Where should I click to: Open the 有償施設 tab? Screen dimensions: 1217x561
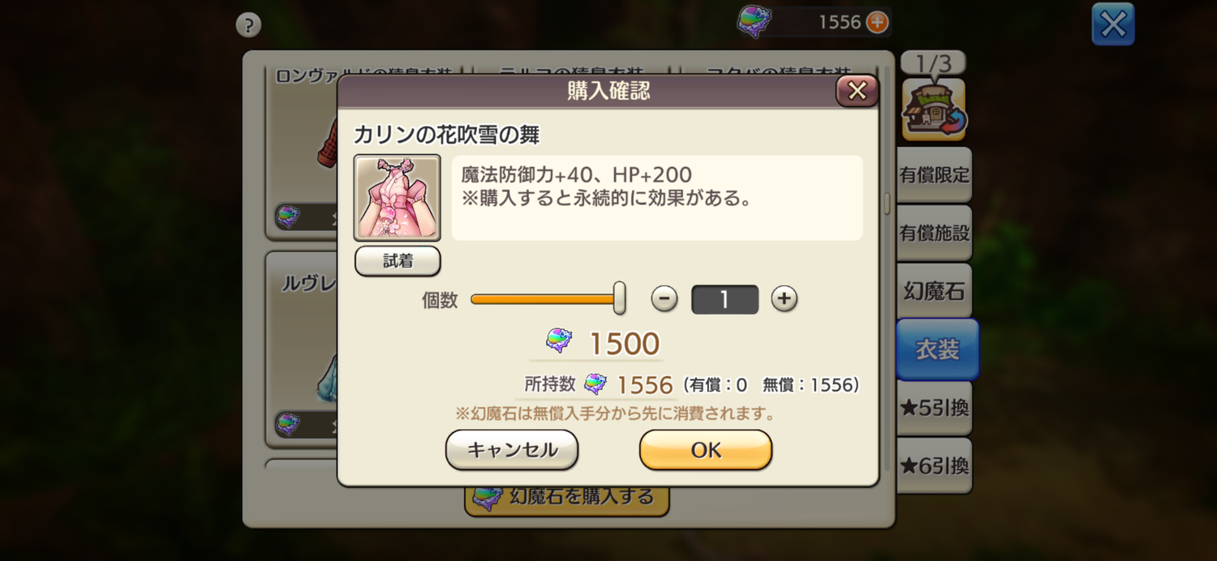coord(934,233)
